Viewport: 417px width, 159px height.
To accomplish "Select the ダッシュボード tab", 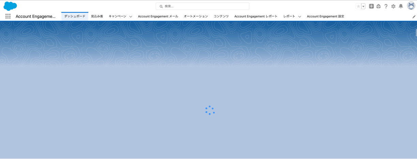I will coord(75,16).
